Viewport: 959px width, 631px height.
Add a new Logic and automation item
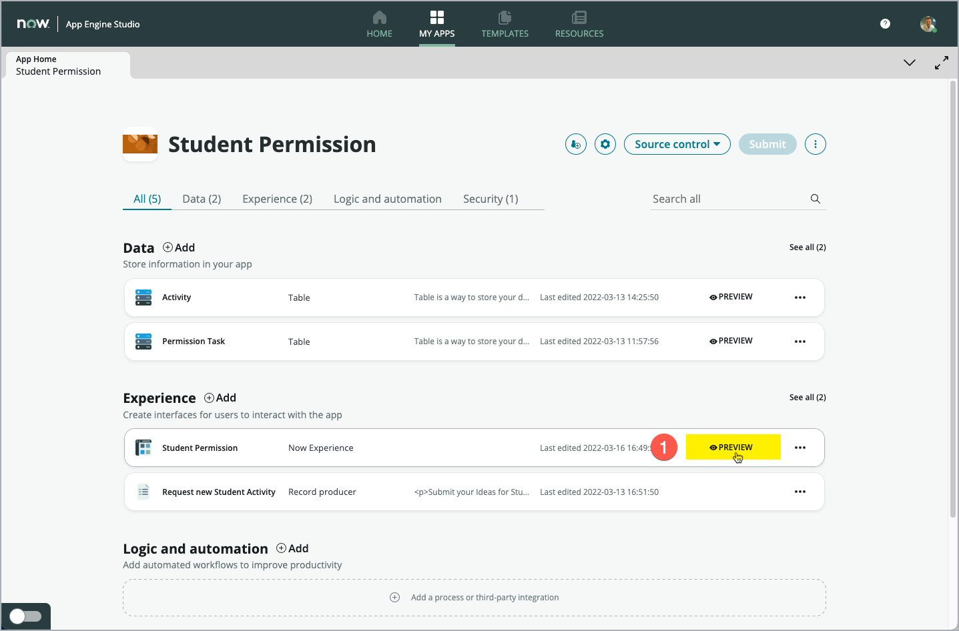(292, 548)
